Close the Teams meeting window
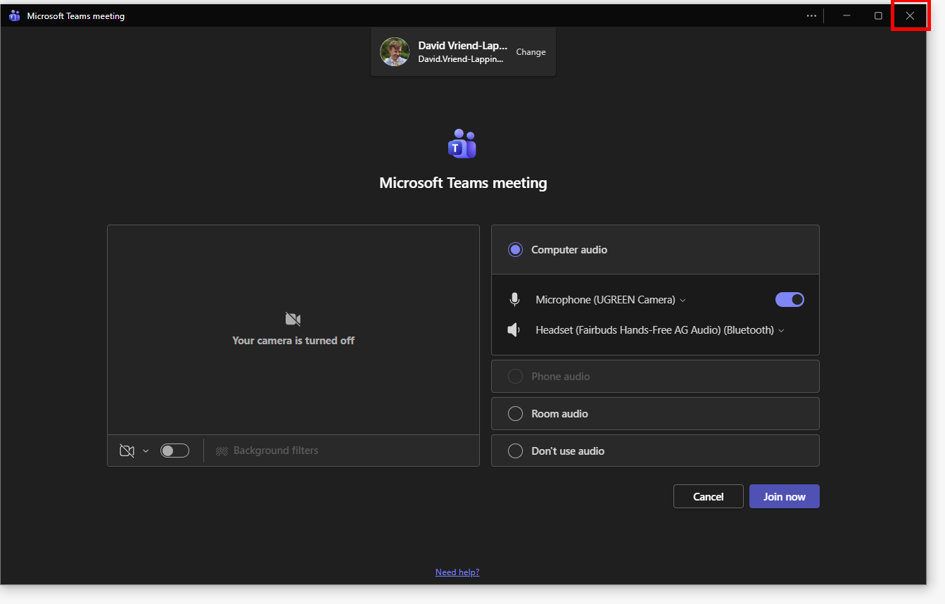This screenshot has width=945, height=604. [910, 15]
